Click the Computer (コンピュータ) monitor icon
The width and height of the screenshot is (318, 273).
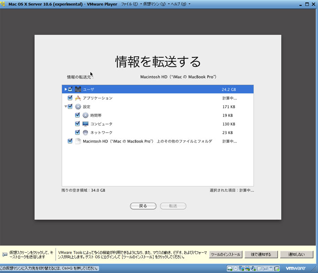pyautogui.click(x=86, y=124)
